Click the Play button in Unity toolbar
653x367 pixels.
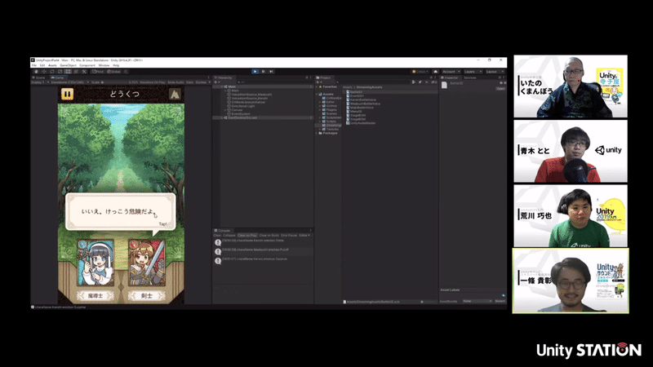click(255, 72)
